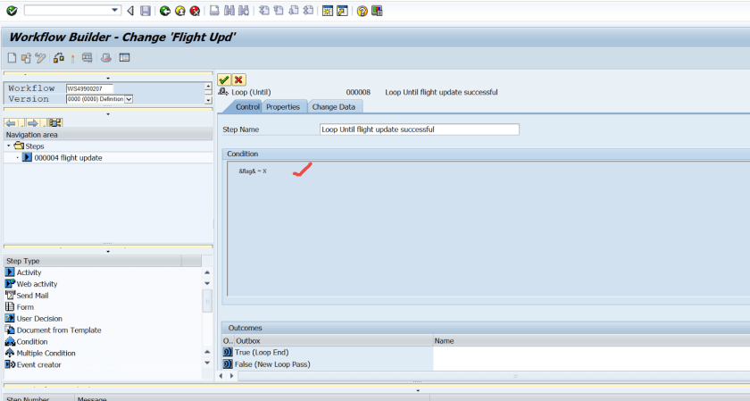Screen dimensions: 750x401
Task: Open the Version dropdown list
Action: click(x=129, y=99)
